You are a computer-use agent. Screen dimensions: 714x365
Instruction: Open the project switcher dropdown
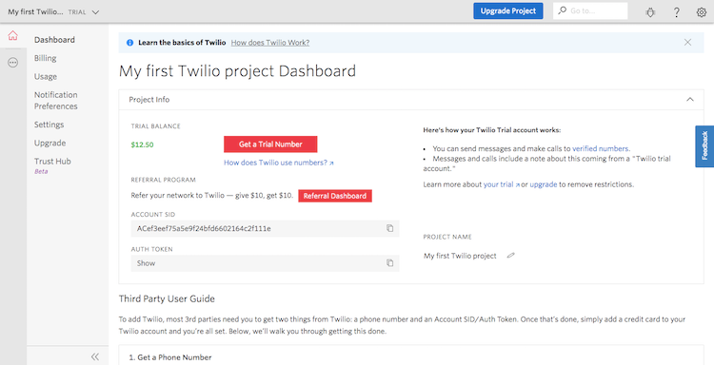pos(53,12)
